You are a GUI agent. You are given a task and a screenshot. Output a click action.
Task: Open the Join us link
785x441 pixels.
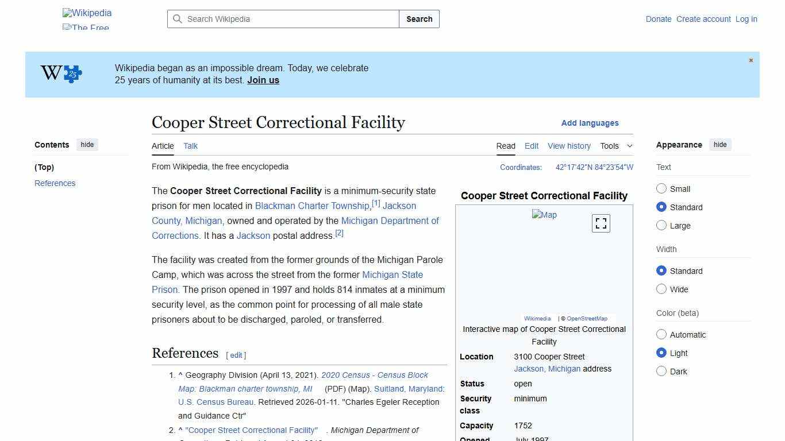263,80
